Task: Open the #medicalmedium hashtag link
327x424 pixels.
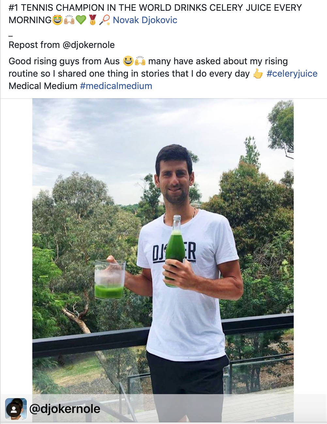Action: (x=116, y=86)
